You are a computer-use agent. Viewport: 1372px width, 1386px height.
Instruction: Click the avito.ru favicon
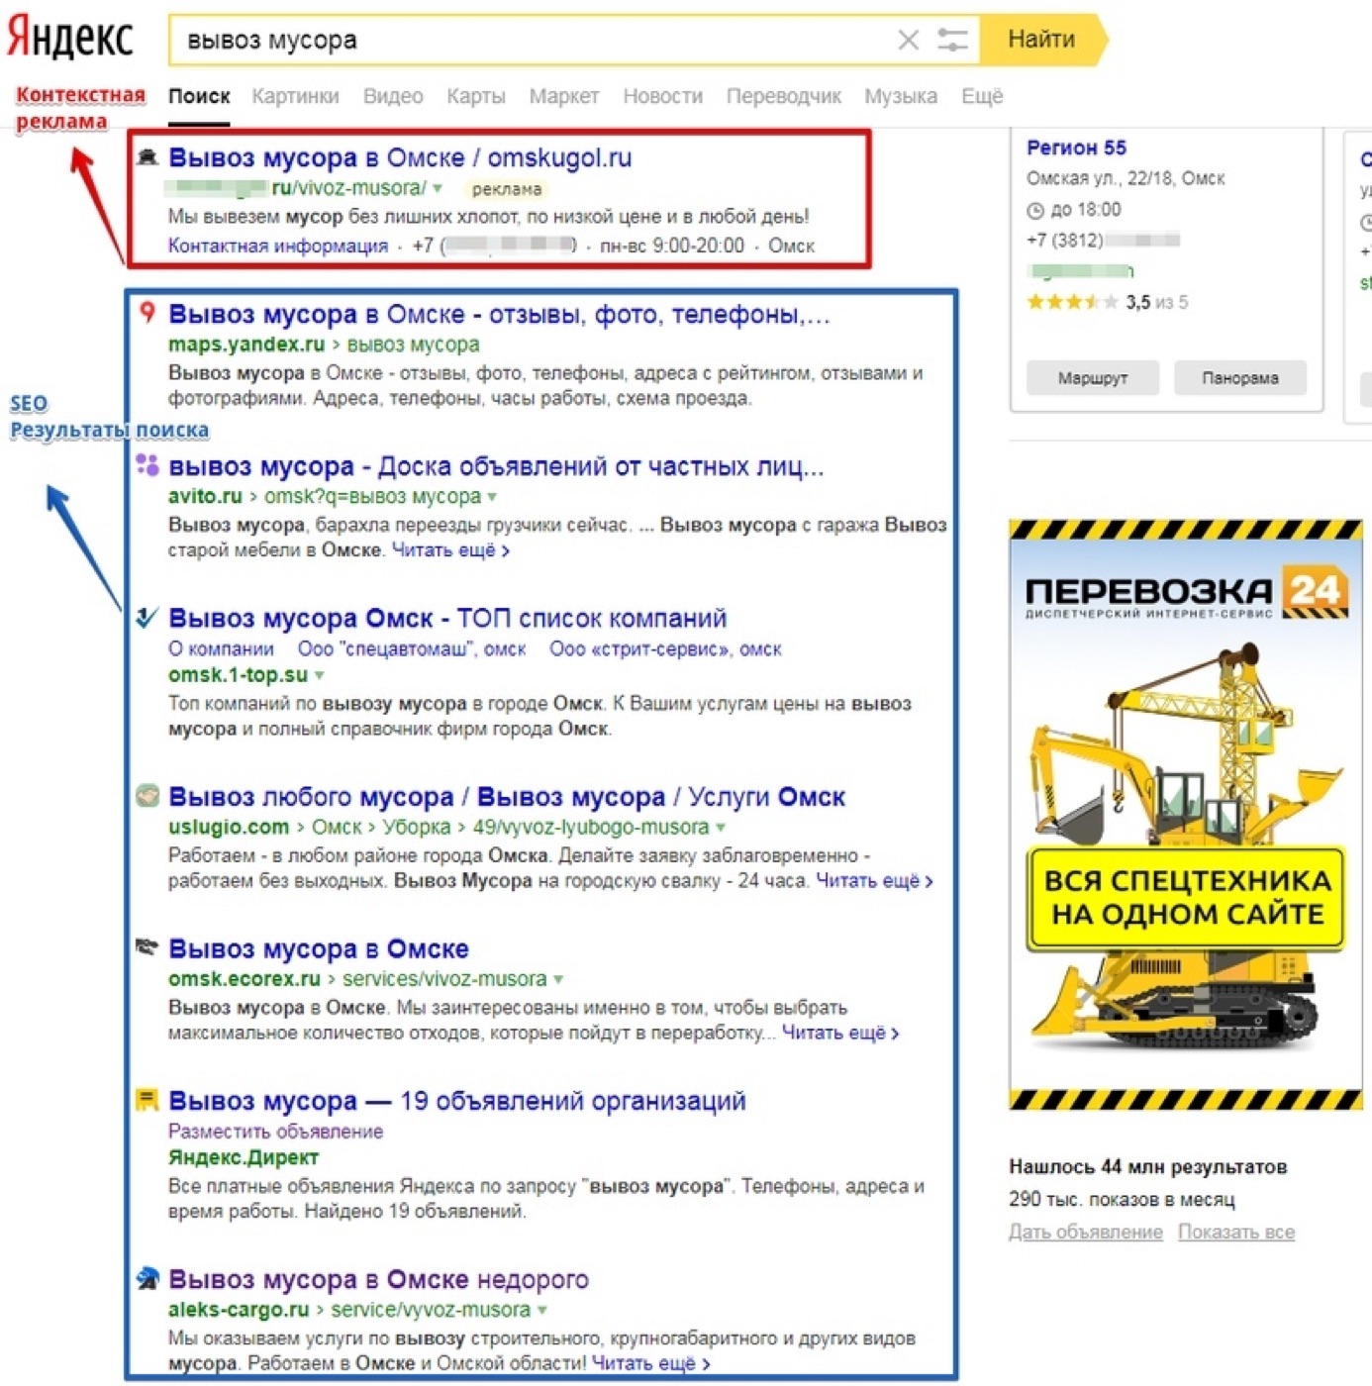(x=147, y=465)
